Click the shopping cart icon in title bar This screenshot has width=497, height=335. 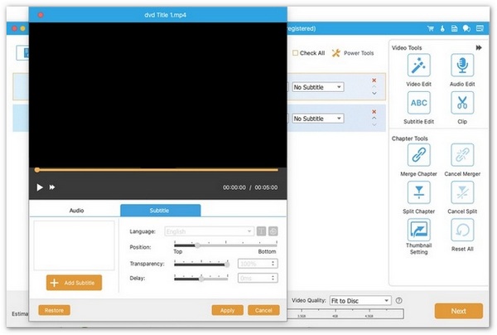pyautogui.click(x=431, y=28)
